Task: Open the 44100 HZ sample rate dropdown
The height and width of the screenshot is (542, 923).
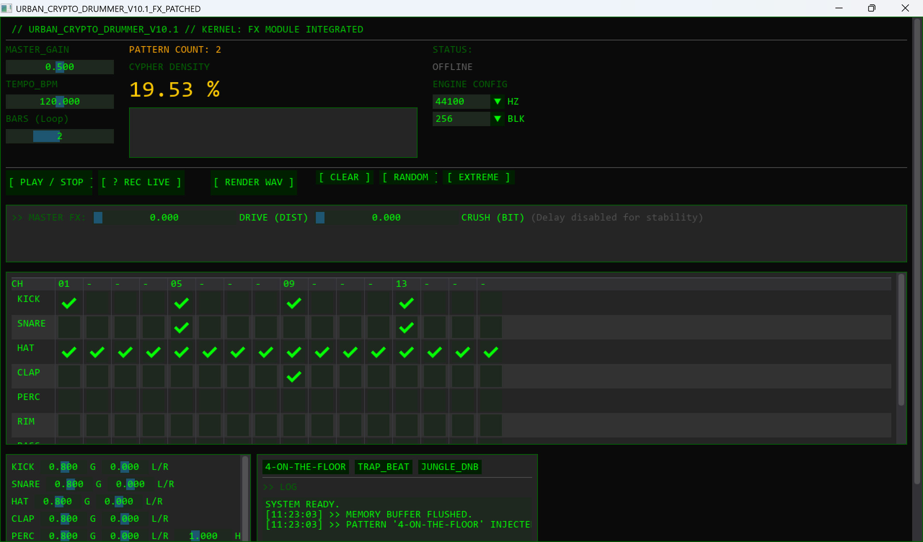Action: tap(497, 101)
